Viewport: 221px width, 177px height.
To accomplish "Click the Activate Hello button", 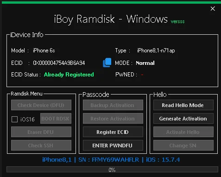I will click(x=183, y=132).
